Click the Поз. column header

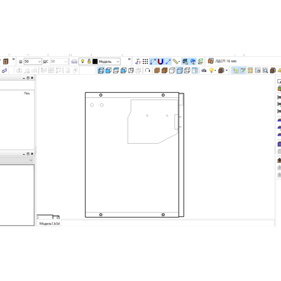tap(27, 93)
